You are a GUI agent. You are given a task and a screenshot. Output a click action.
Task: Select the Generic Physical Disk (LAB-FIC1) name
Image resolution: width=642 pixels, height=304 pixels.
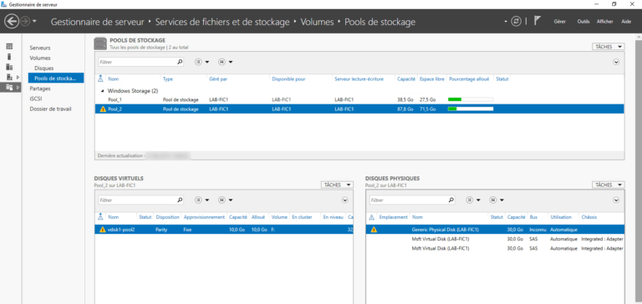(x=446, y=230)
